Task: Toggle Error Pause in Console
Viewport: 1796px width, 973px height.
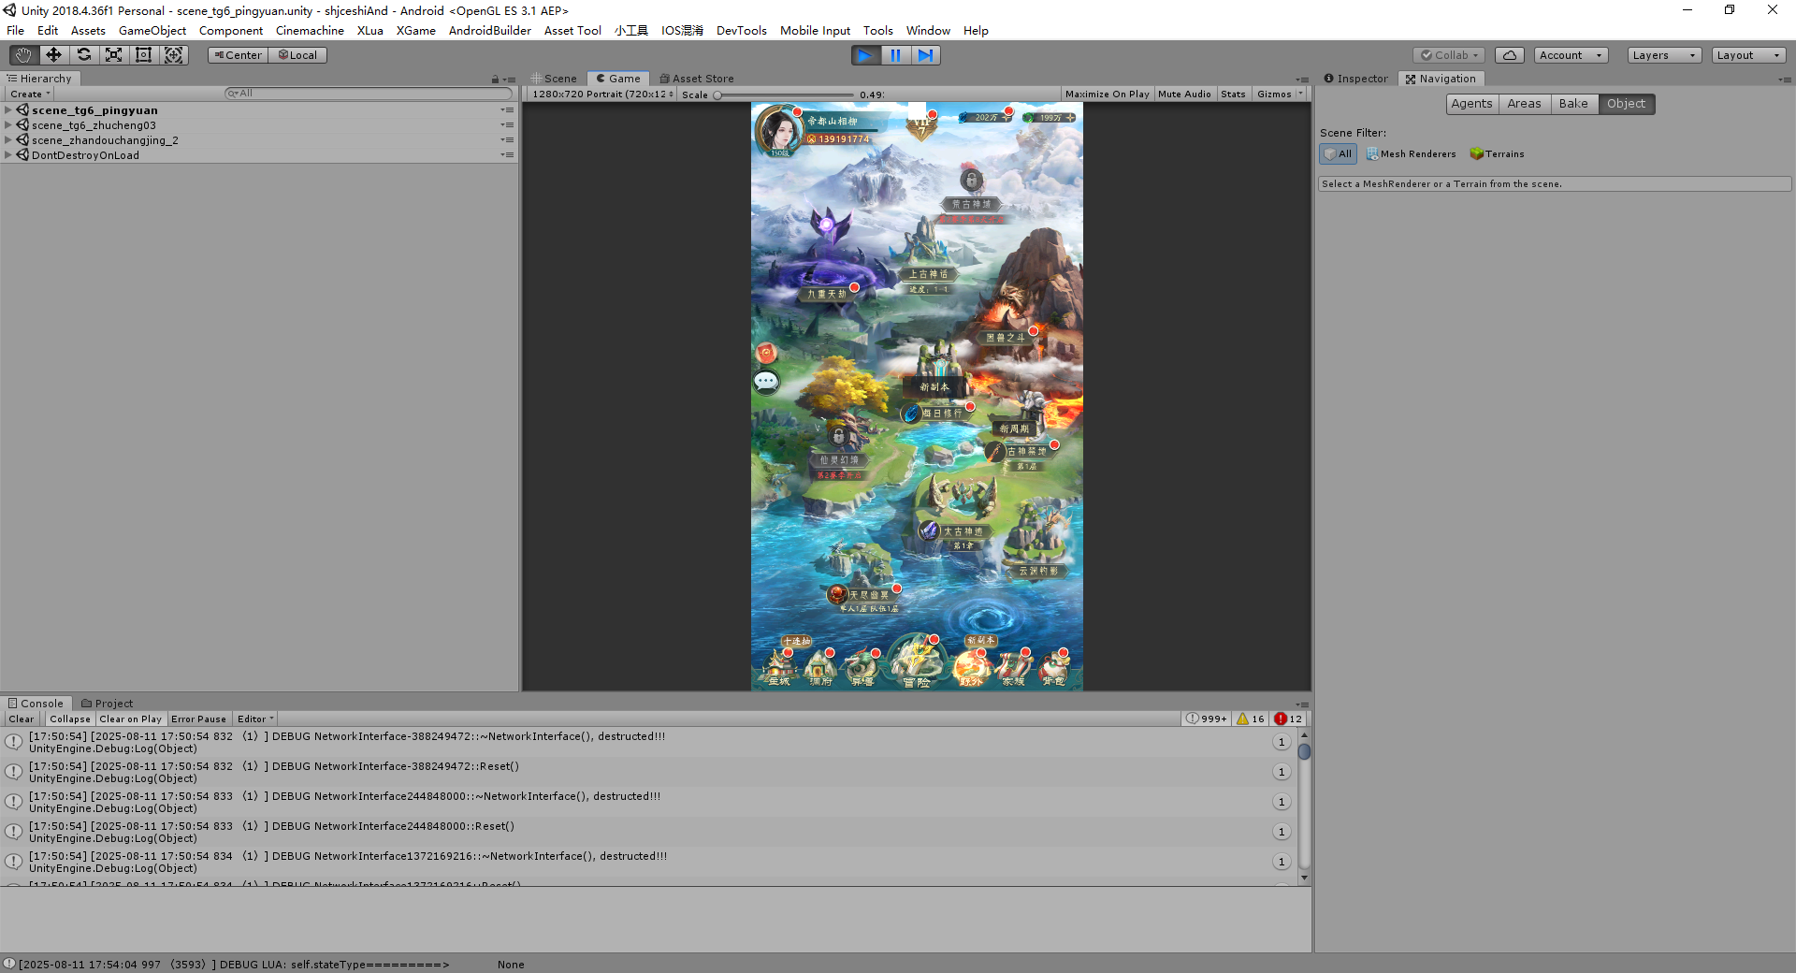Action: 198,719
